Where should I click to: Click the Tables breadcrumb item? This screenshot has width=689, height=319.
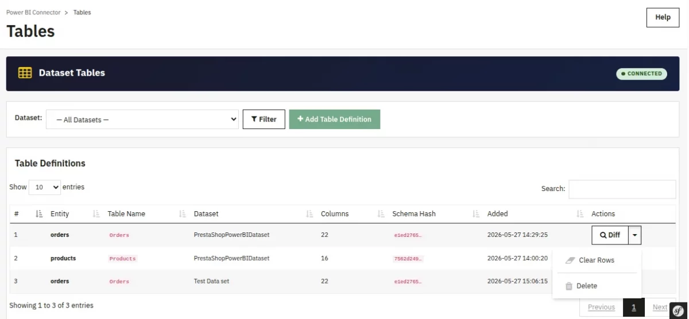point(82,13)
